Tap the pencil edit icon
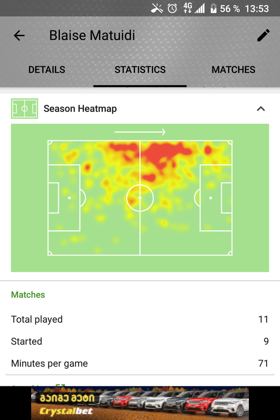 (x=263, y=35)
